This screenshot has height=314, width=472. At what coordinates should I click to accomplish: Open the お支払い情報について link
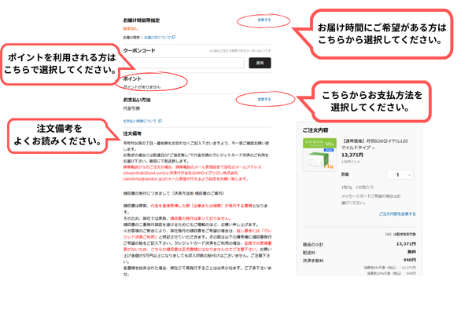click(x=139, y=121)
